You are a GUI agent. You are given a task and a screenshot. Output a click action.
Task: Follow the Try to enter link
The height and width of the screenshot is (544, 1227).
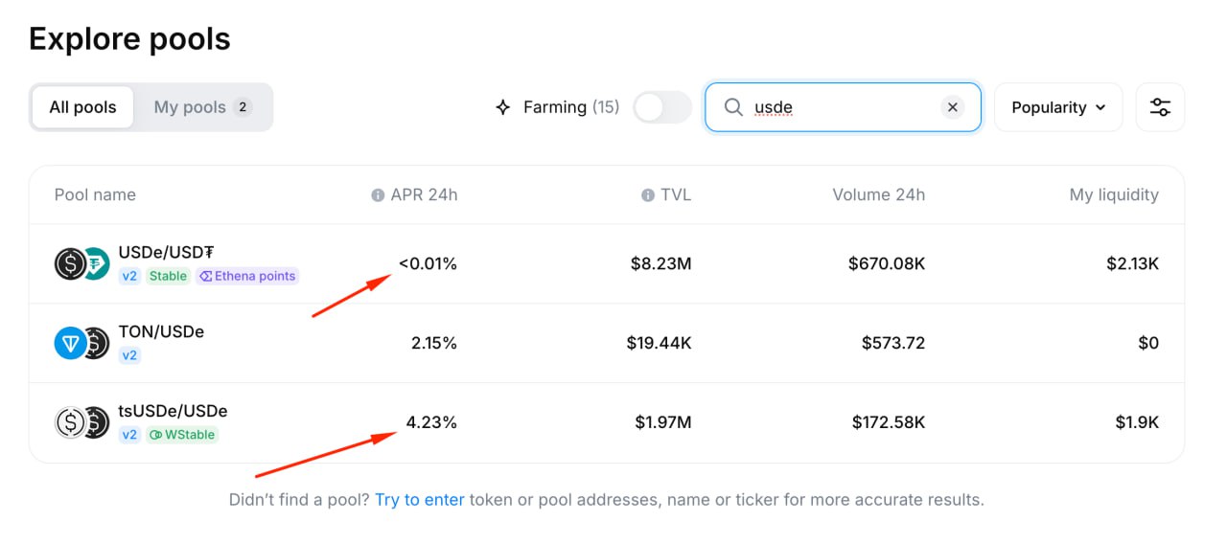pos(420,500)
